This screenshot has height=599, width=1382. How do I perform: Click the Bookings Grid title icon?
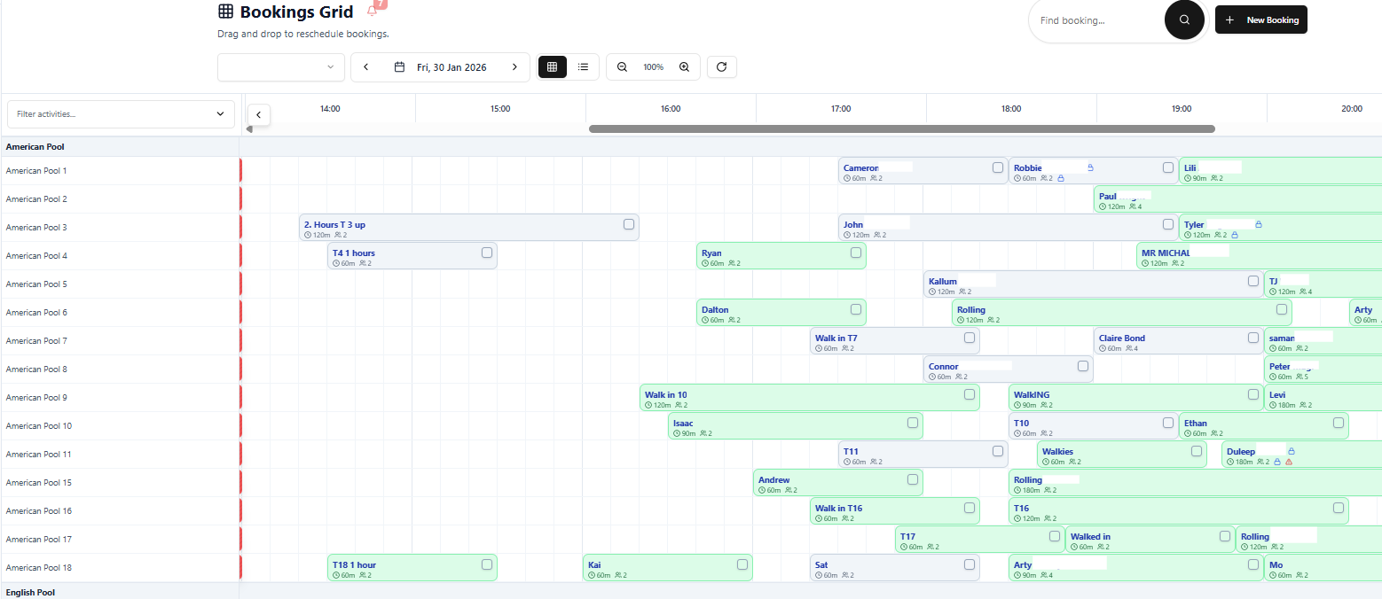coord(225,12)
